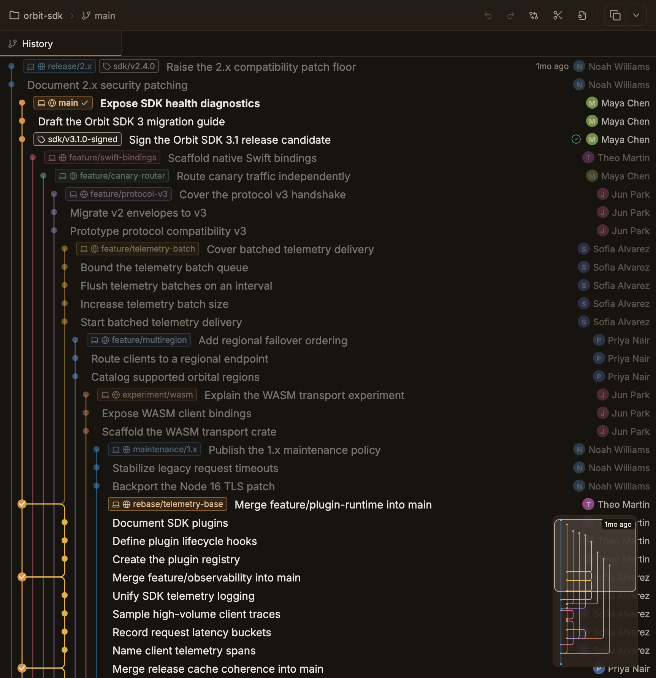656x678 pixels.
Task: Click merge node of plugin-runtime commit
Action: [x=22, y=504]
